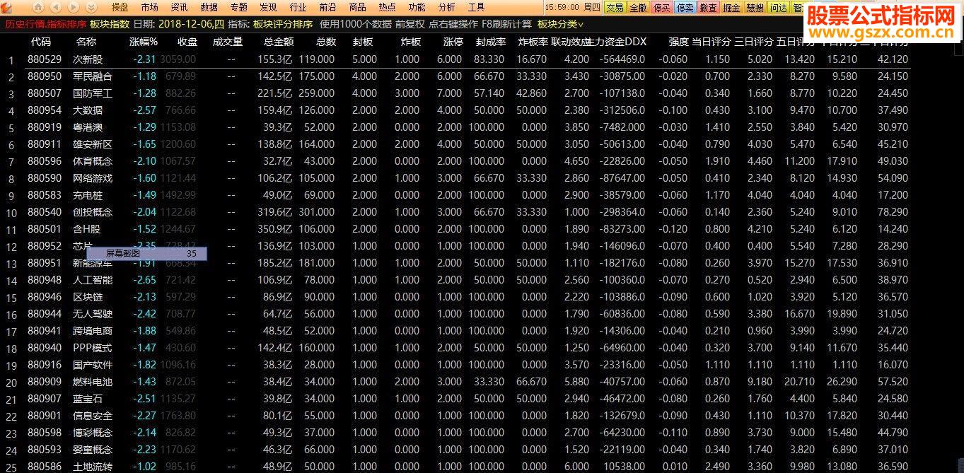The image size is (964, 473).
Task: Open the 热点 menu
Action: coord(388,7)
